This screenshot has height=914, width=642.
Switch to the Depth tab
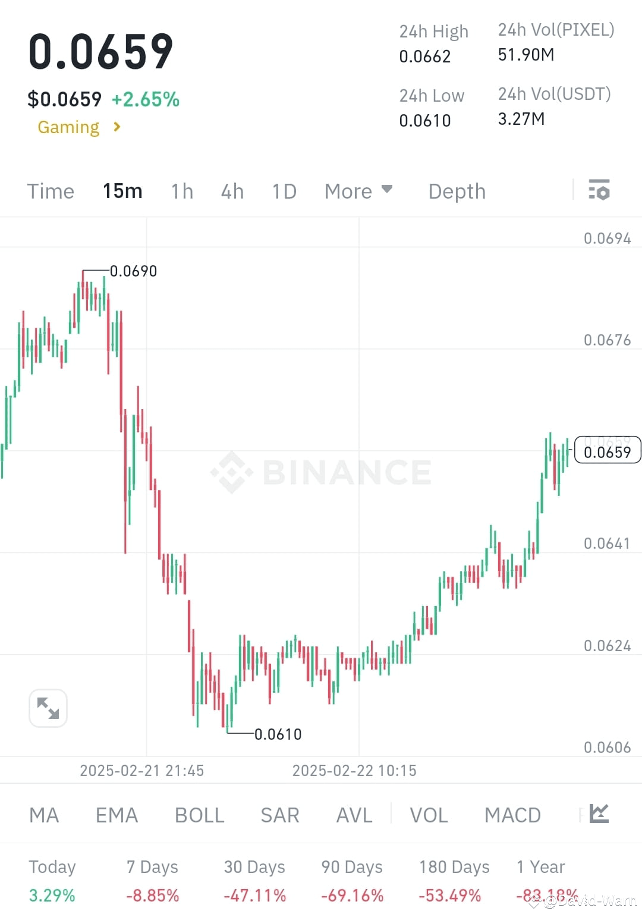click(x=456, y=191)
